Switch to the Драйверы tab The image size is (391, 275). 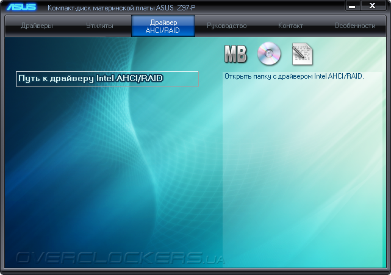click(37, 26)
